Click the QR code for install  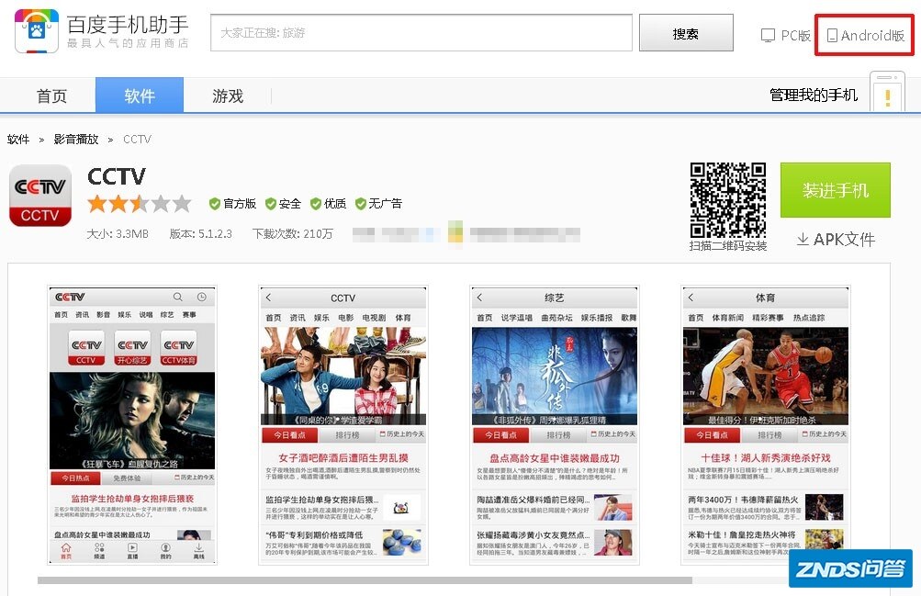[x=728, y=199]
